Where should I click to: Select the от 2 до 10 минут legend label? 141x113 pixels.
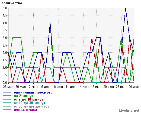click(x=28, y=99)
